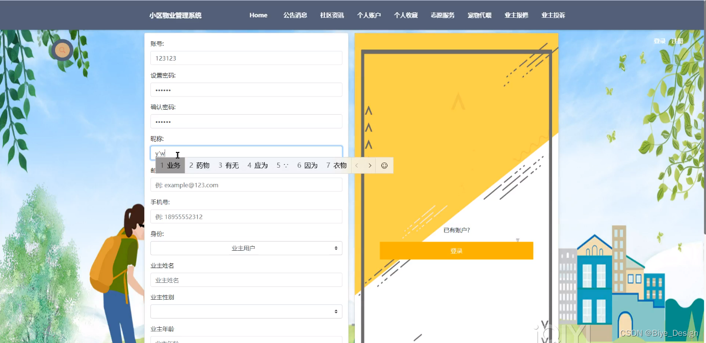Open the 身份 dropdown showing 业主用户
Screen dimensions: 706x343
(246, 248)
